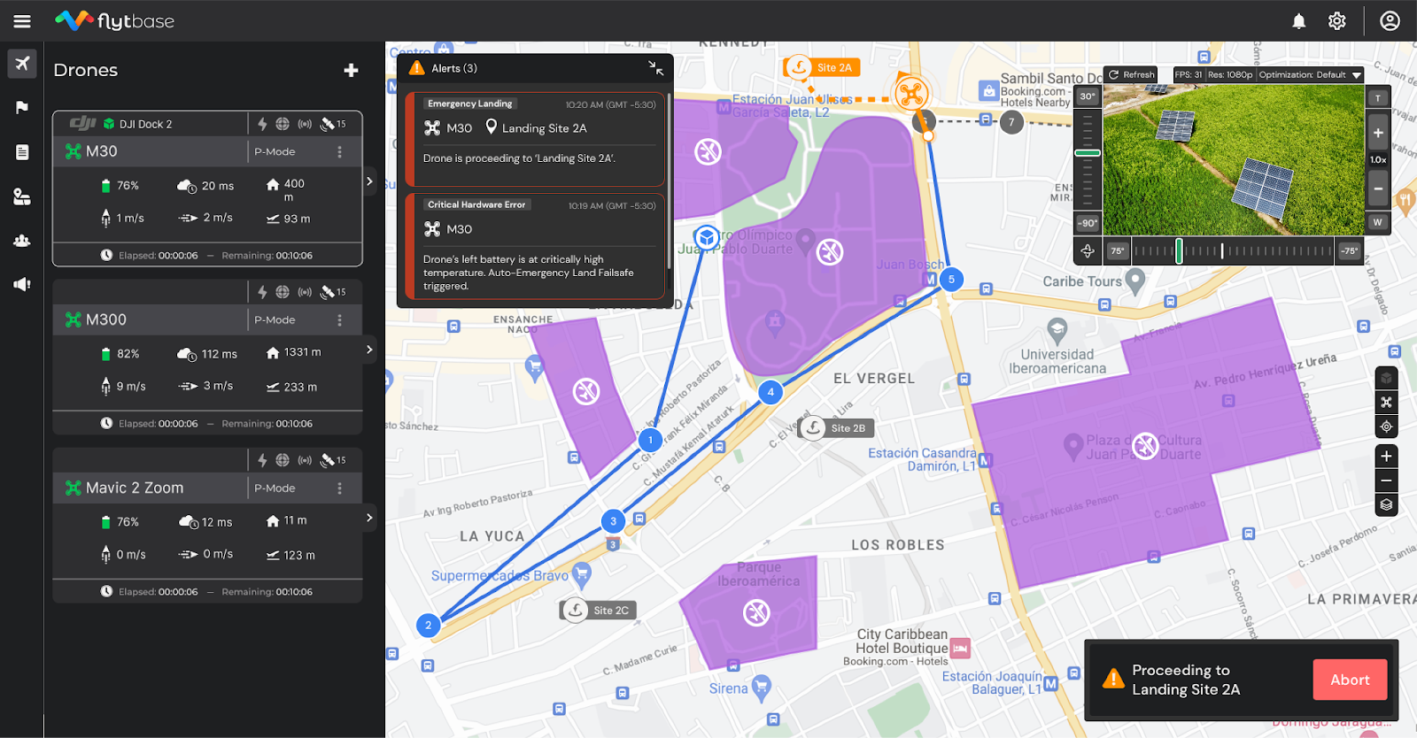Open M30 three-dot options menu

(x=339, y=152)
